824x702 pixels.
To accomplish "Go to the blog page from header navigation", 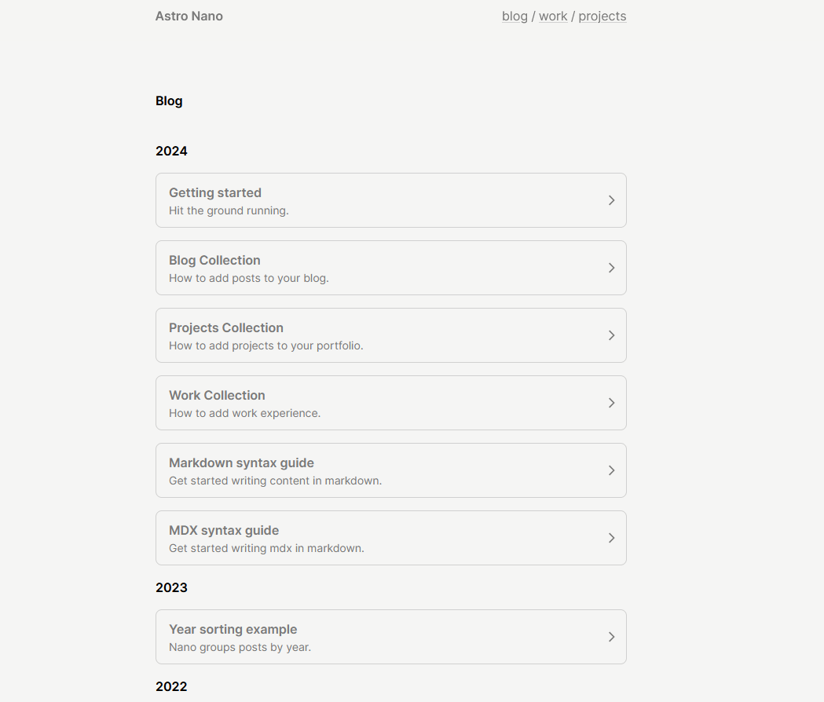I will pos(515,16).
